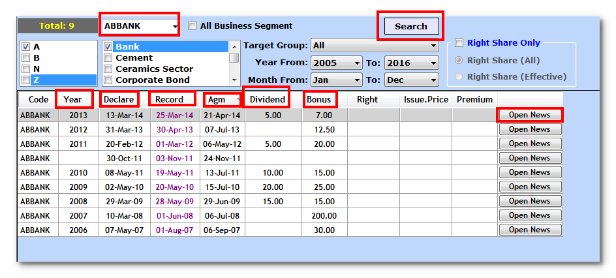Open News for the 2007 row
Image resolution: width=616 pixels, height=278 pixels.
530,215
